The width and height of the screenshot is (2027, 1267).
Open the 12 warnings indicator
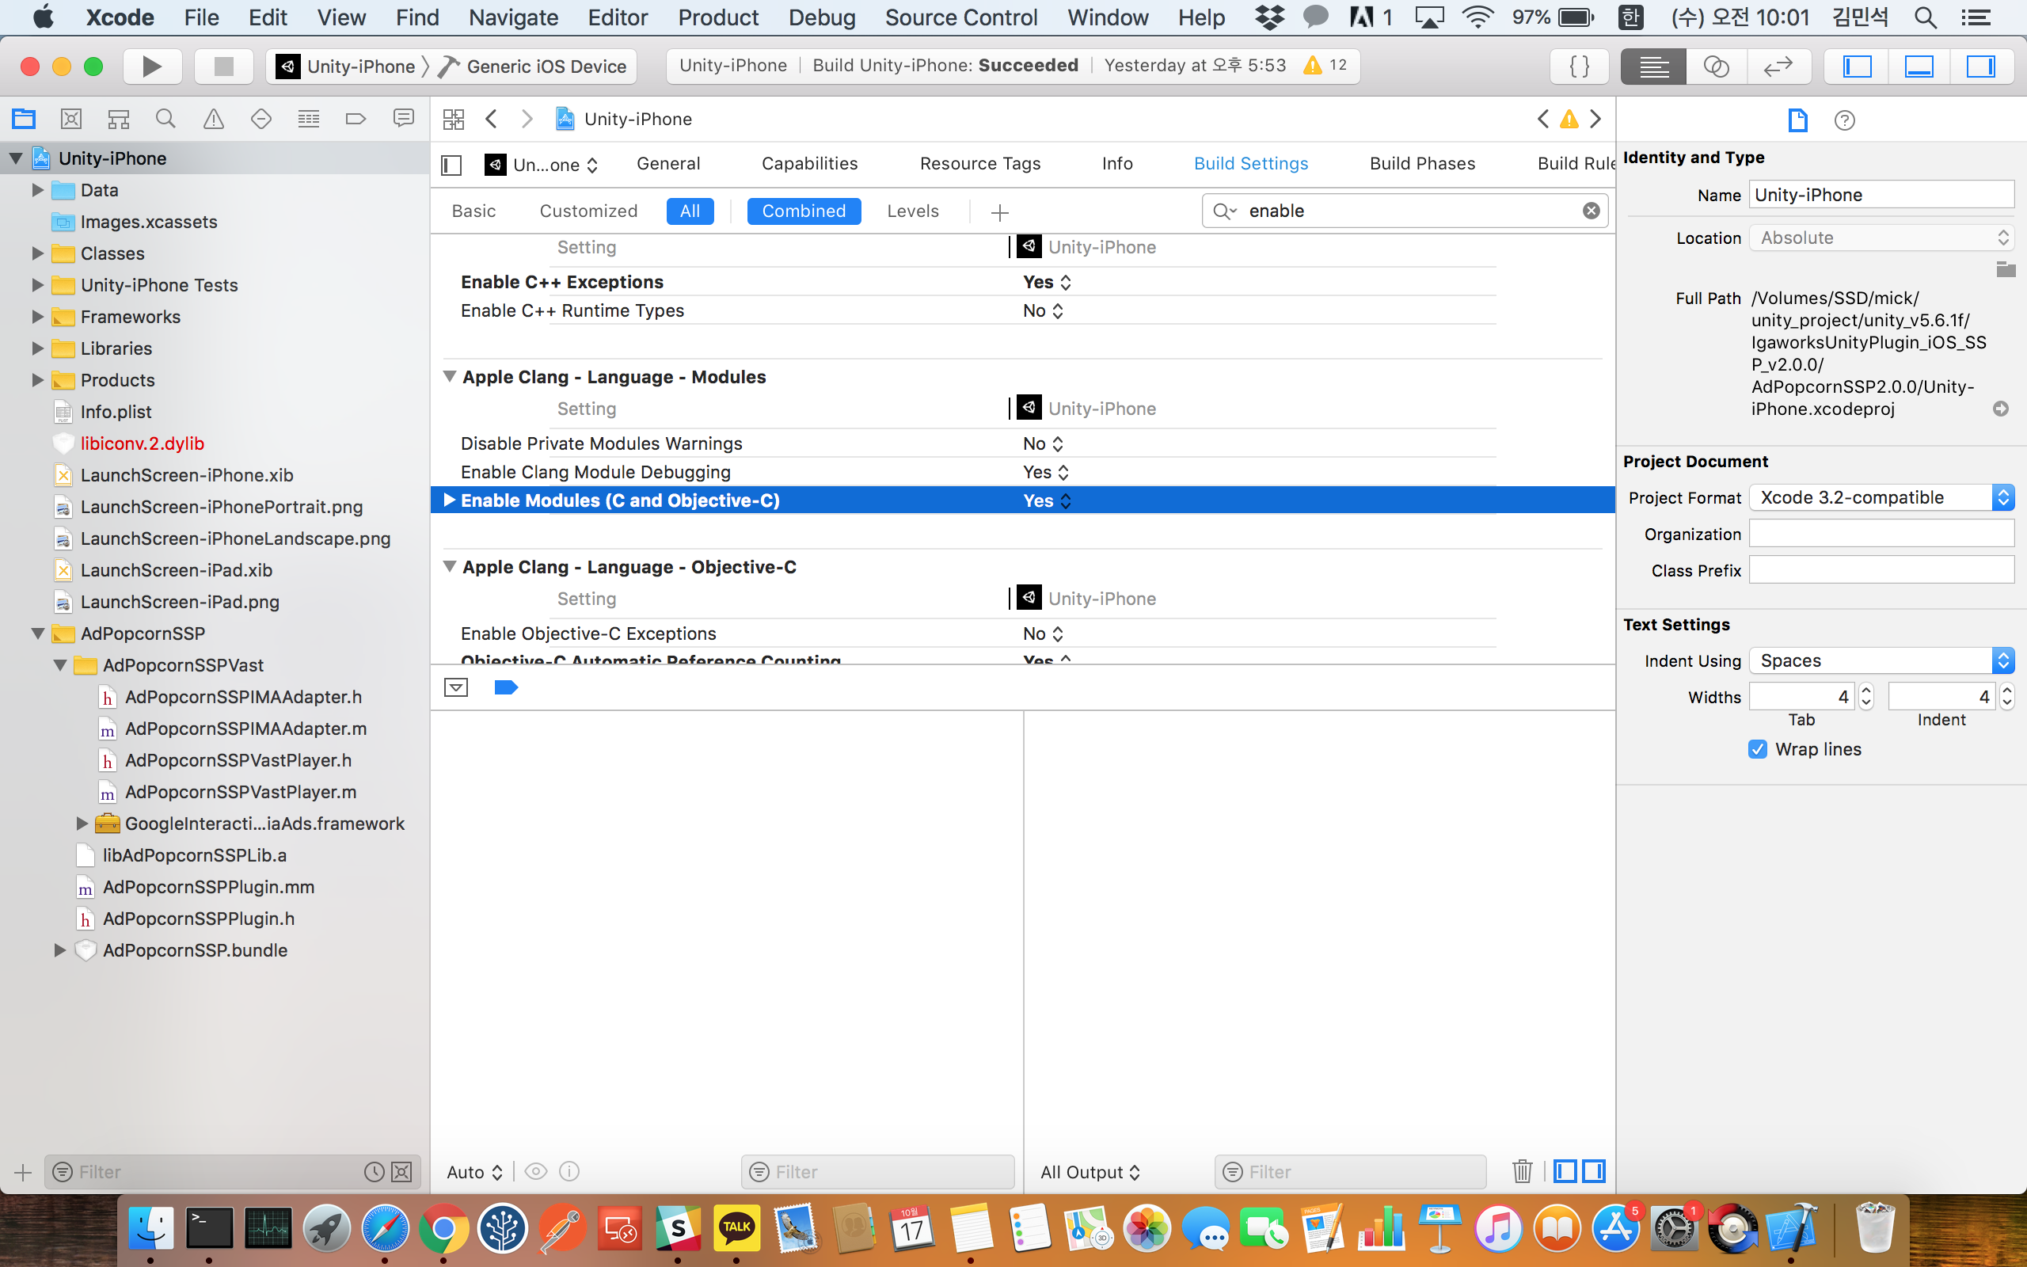[1324, 66]
